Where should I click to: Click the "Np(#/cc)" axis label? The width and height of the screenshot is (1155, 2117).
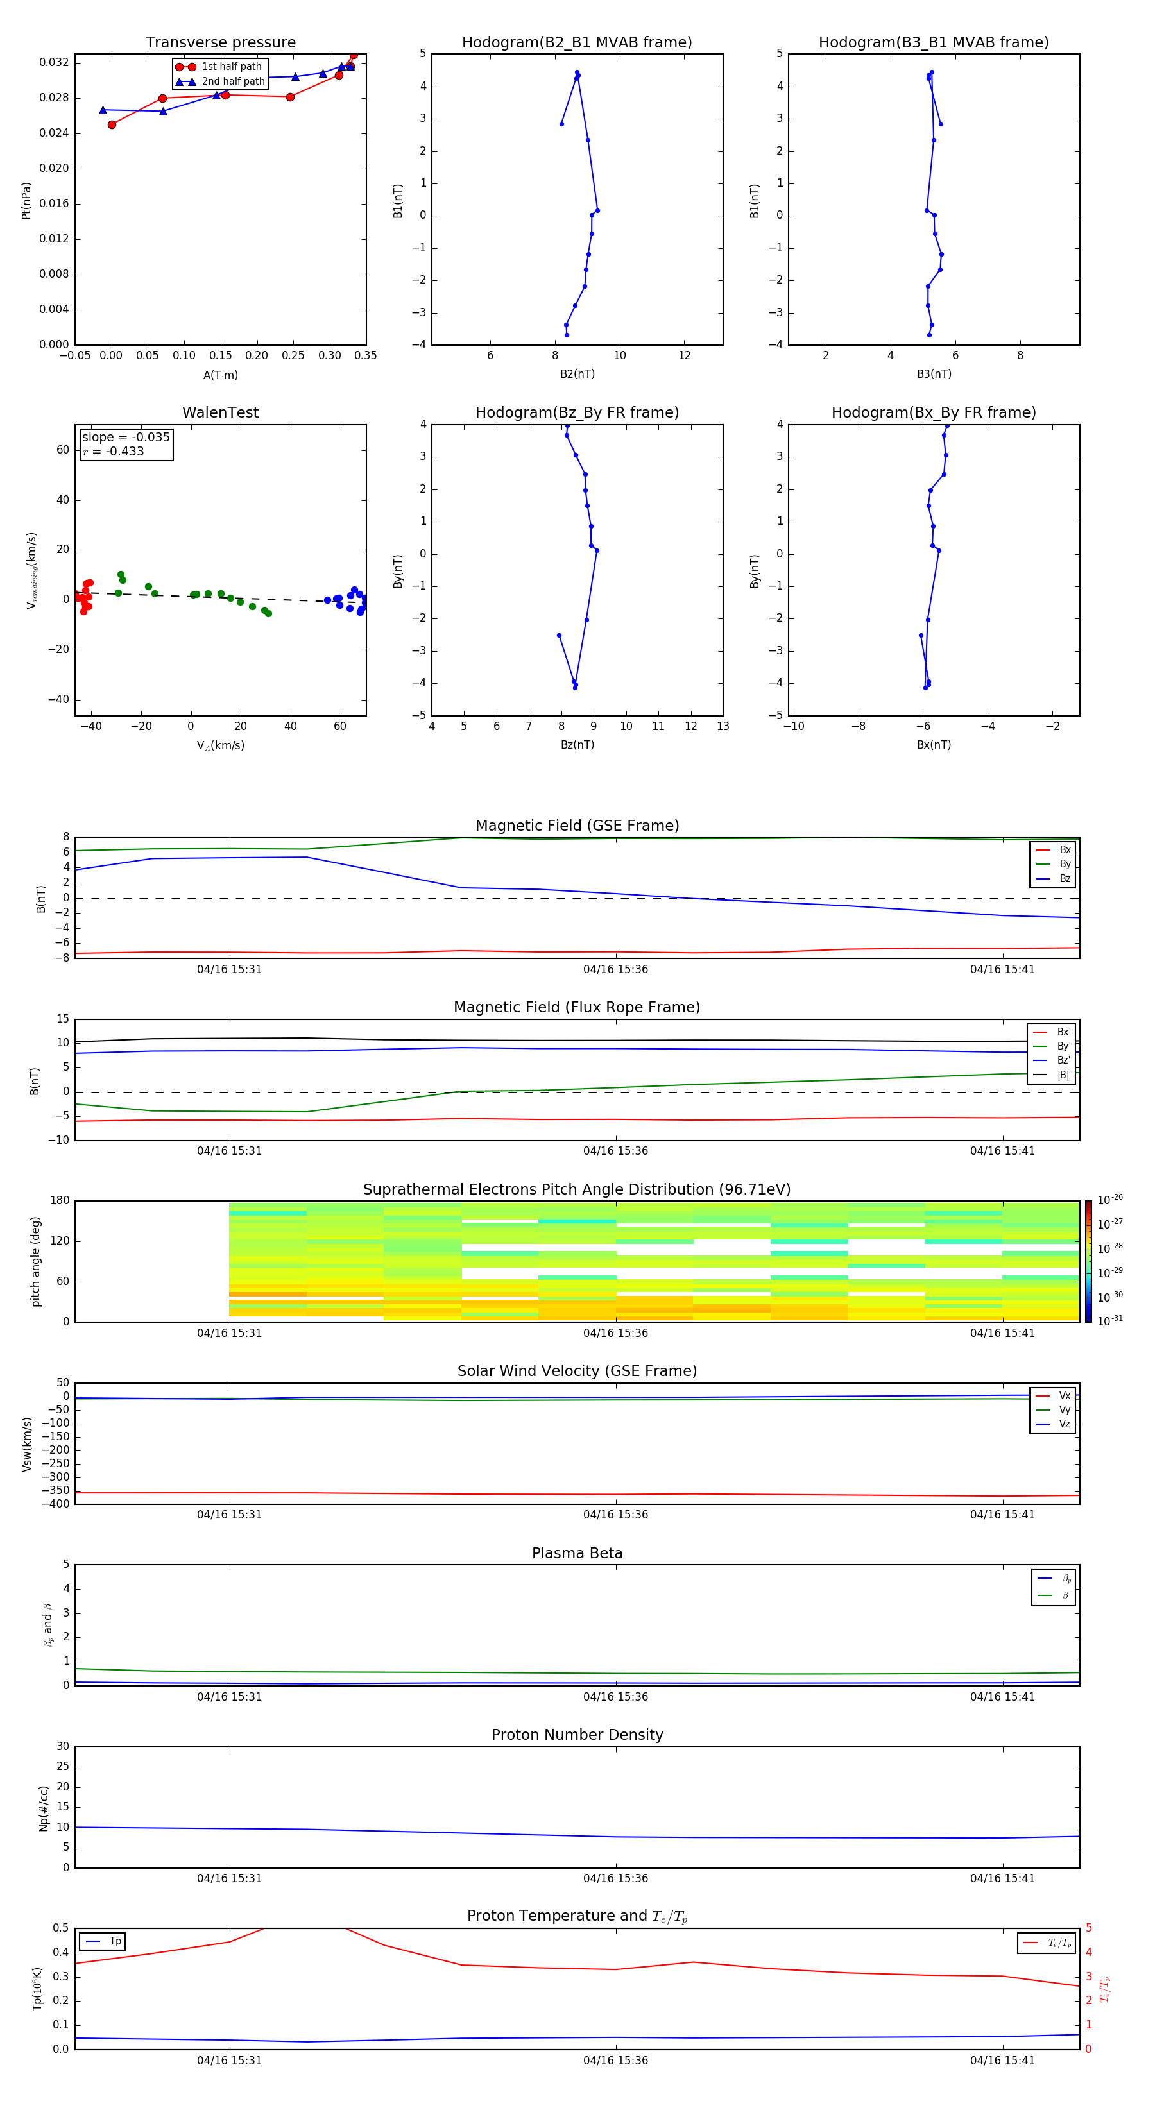click(x=44, y=1808)
